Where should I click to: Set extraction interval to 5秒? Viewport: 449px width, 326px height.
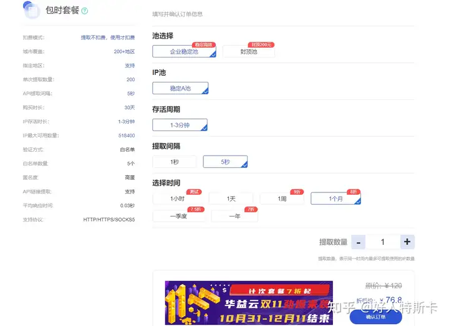point(225,162)
